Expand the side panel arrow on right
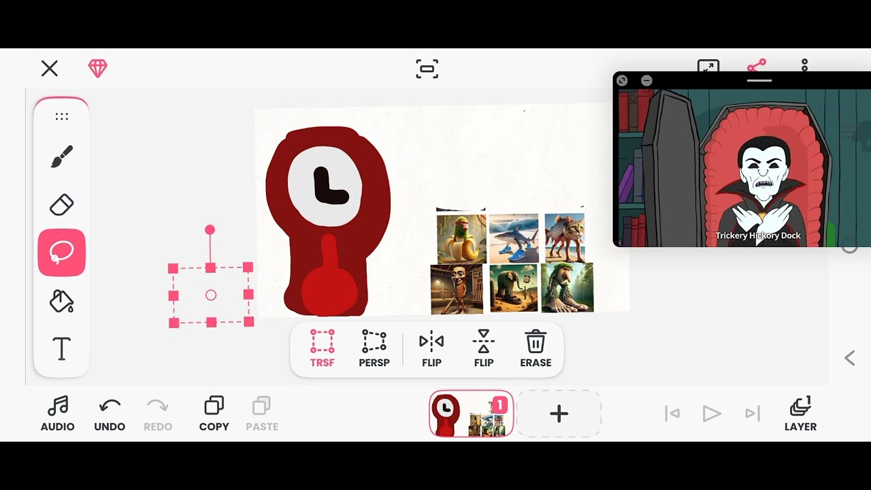The image size is (871, 490). (x=849, y=358)
